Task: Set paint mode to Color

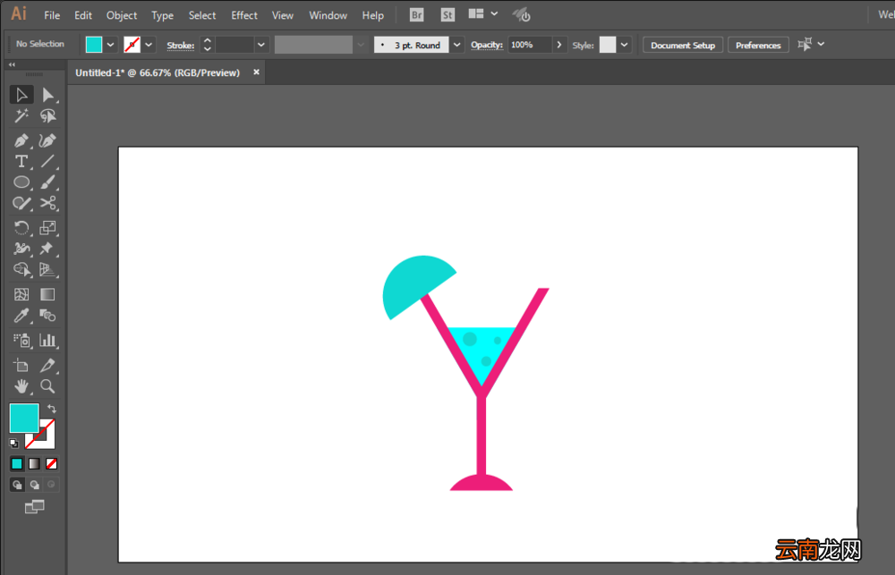Action: coord(16,464)
